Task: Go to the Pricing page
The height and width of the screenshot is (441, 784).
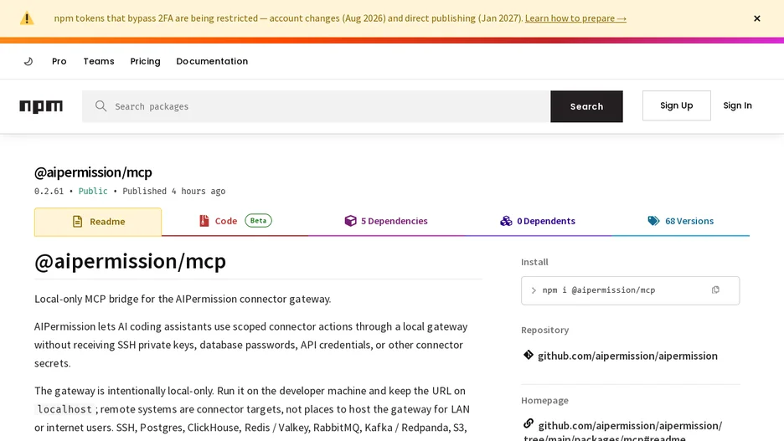Action: [145, 61]
